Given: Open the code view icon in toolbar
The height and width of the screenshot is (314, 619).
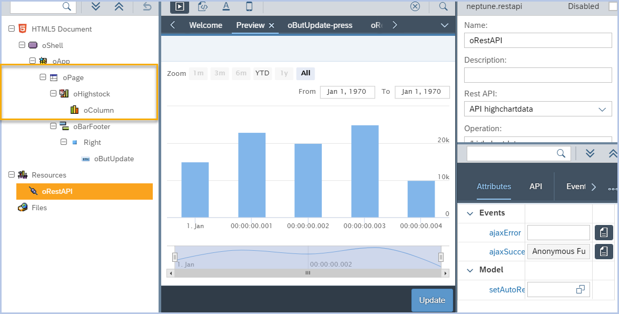Looking at the screenshot, I should (202, 6).
